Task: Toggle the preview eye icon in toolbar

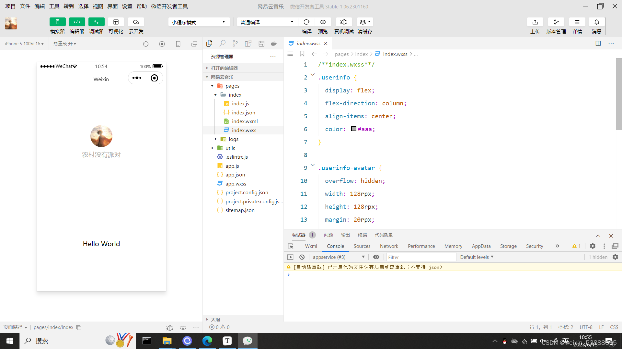Action: [323, 22]
